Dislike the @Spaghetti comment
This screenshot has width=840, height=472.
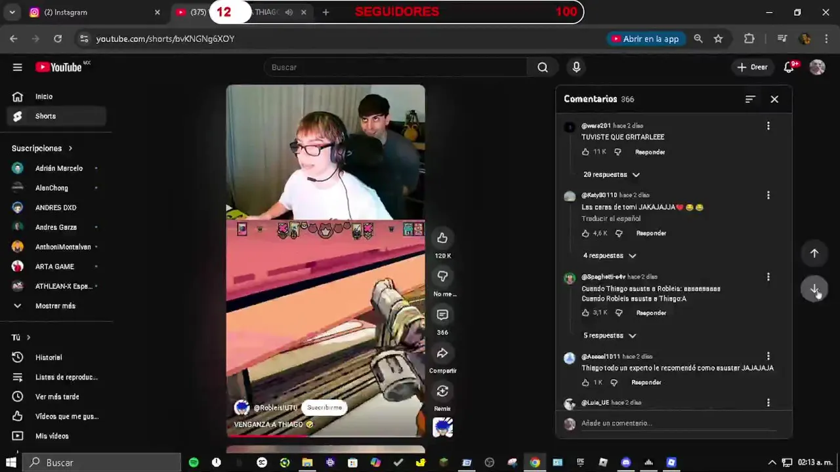point(618,313)
